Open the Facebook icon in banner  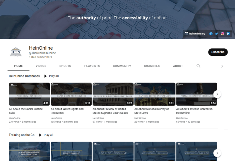(x=211, y=34)
